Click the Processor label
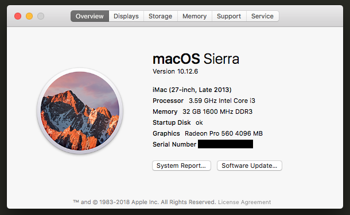Viewport: 350px width, 215px height. click(168, 101)
